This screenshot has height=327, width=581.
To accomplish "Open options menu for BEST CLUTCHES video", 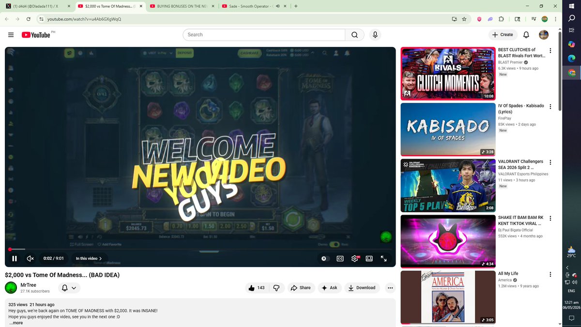I will pyautogui.click(x=550, y=50).
